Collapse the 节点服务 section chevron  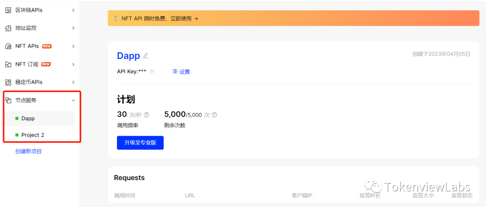point(73,100)
